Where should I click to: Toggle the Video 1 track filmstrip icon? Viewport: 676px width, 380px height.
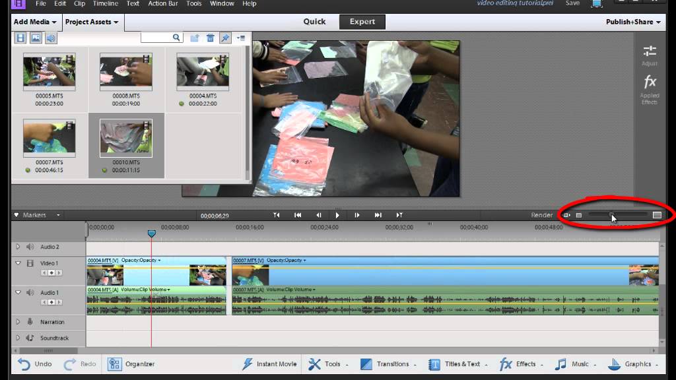[x=30, y=263]
